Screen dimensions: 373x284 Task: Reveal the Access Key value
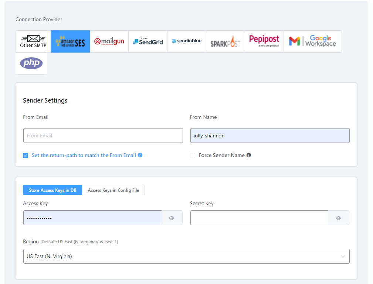coord(172,218)
